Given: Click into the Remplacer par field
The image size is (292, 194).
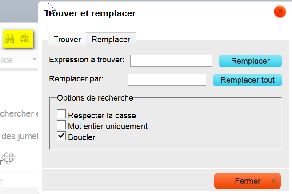Looking at the screenshot, I should (x=167, y=80).
